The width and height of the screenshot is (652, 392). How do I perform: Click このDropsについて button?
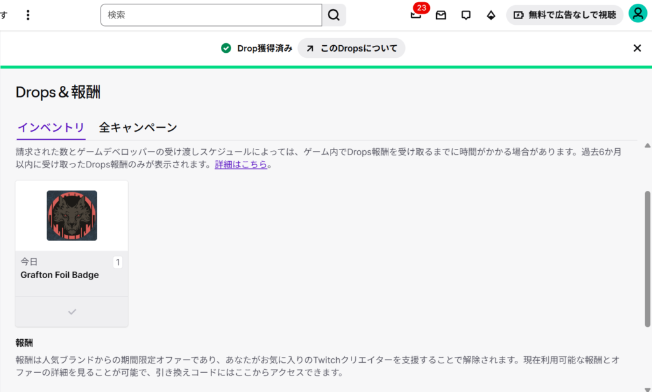coord(351,48)
